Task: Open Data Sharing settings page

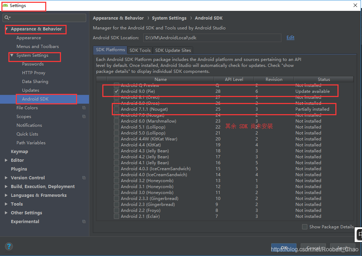Action: (x=35, y=82)
